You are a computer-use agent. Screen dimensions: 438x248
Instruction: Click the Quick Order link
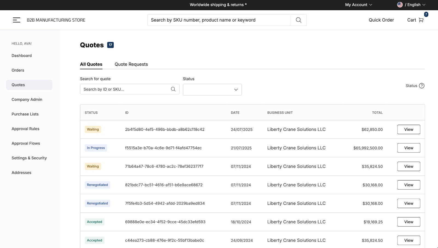click(x=381, y=20)
